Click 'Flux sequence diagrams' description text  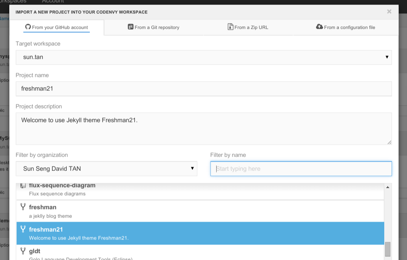57,194
